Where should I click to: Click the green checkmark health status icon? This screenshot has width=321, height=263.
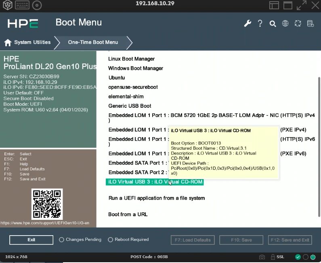point(298,257)
